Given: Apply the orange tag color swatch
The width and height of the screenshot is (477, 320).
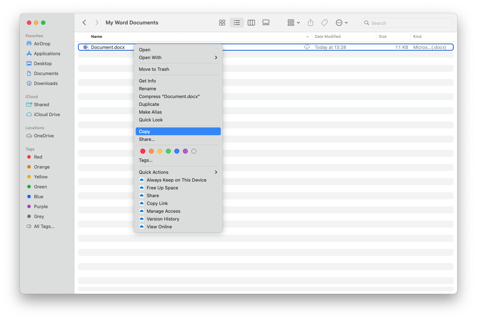Looking at the screenshot, I should pyautogui.click(x=151, y=151).
